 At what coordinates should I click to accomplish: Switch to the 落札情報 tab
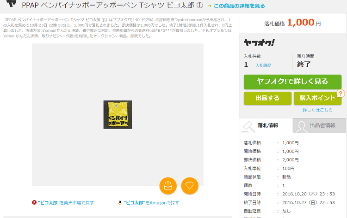click(266, 126)
